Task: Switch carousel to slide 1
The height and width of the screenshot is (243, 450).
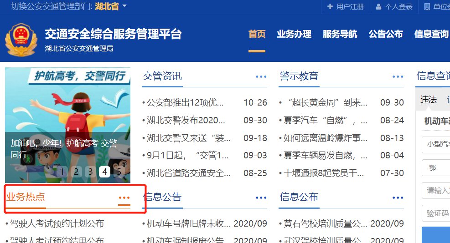Action: tap(62, 172)
